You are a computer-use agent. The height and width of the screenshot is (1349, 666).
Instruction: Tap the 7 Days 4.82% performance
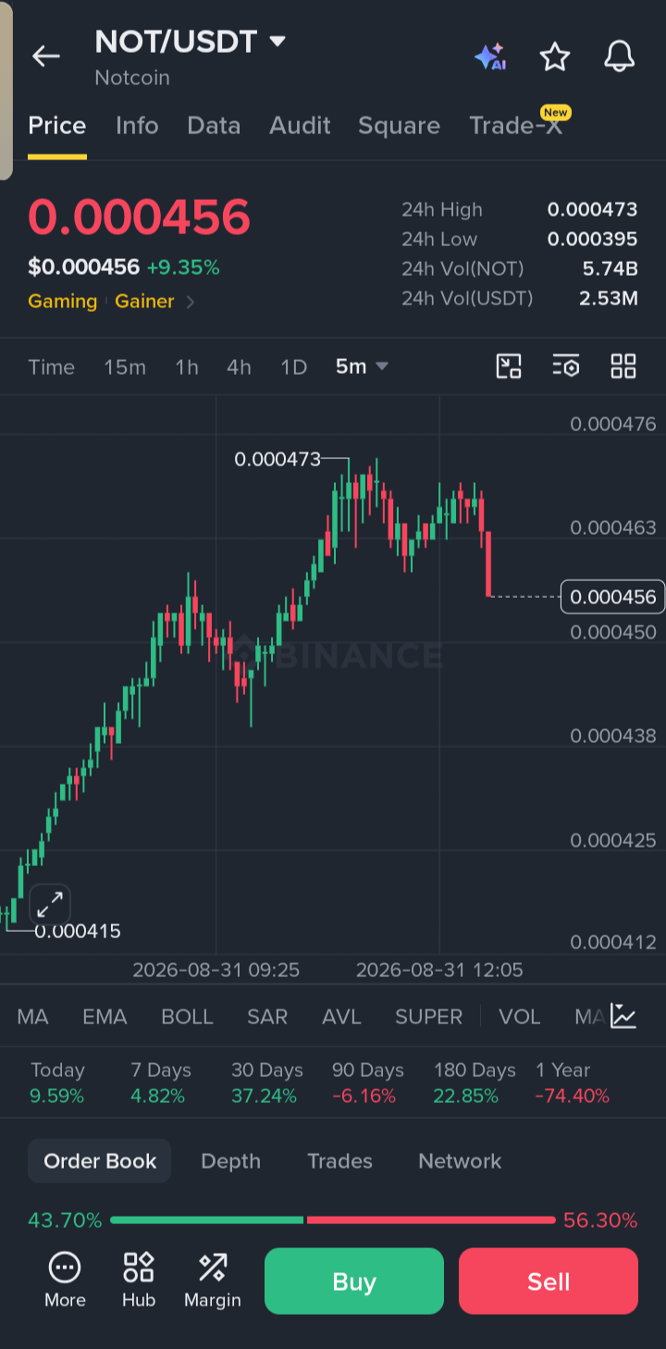tap(161, 1083)
